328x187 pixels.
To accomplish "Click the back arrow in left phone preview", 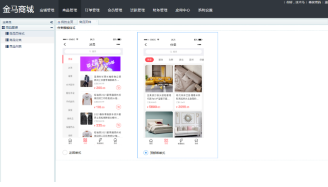I will pos(65,44).
